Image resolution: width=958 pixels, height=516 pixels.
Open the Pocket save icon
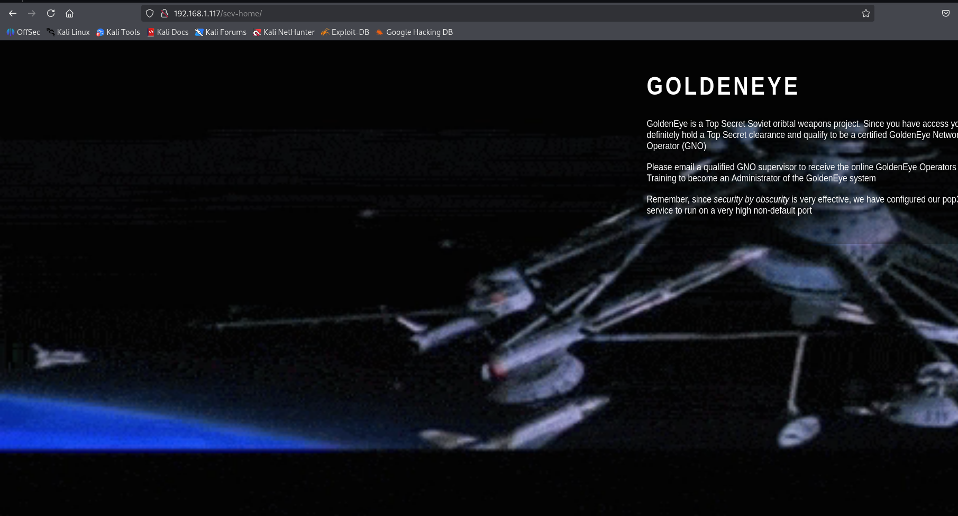pyautogui.click(x=946, y=13)
